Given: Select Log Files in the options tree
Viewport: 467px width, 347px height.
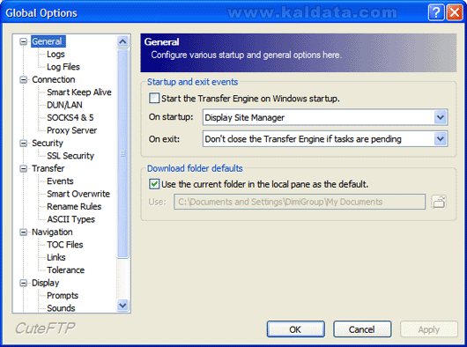Looking at the screenshot, I should [63, 67].
